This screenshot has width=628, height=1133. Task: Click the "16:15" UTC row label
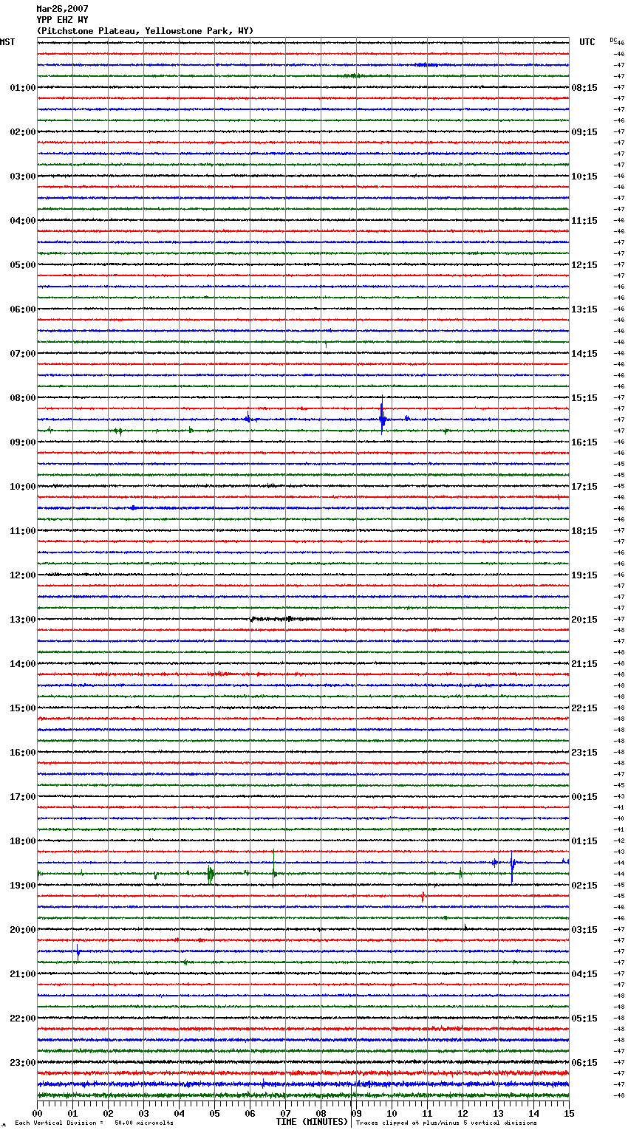point(584,442)
